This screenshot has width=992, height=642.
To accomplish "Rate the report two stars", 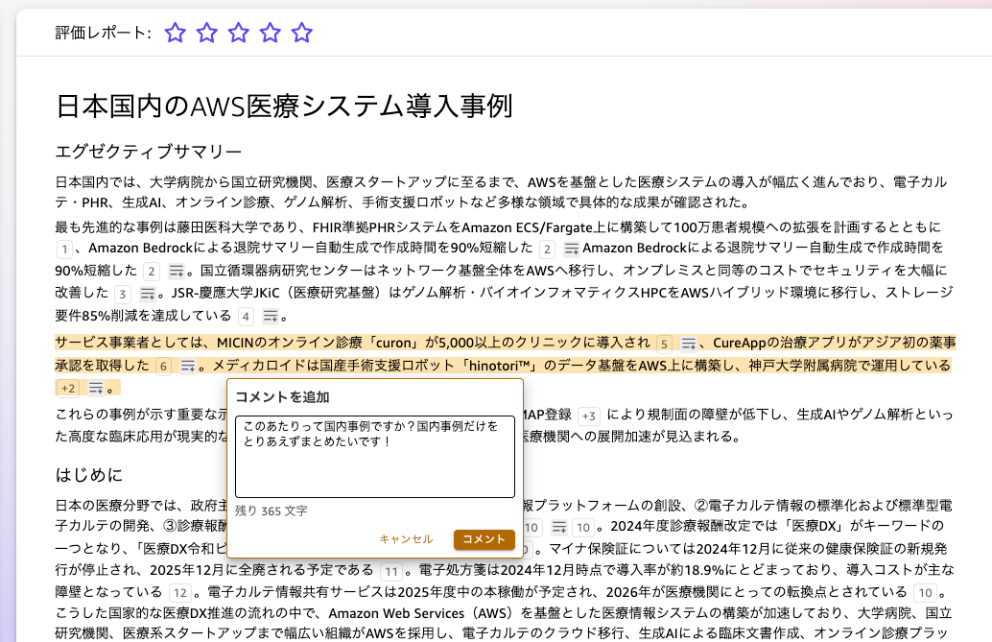I will pos(207,33).
